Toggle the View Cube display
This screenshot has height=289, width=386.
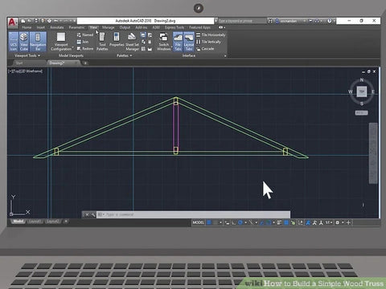click(x=24, y=42)
